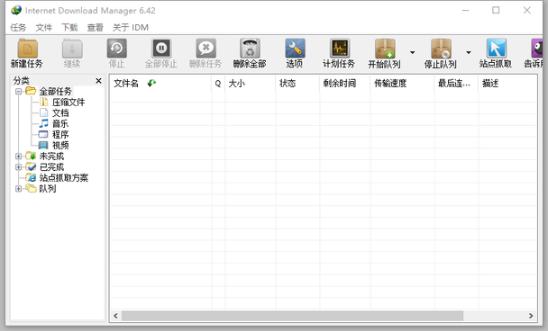Click the IDM logo in the title bar
Screen dimensions: 548x331
click(x=16, y=10)
